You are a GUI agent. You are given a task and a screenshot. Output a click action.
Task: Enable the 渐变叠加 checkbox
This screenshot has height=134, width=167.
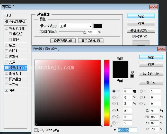coord(6,73)
